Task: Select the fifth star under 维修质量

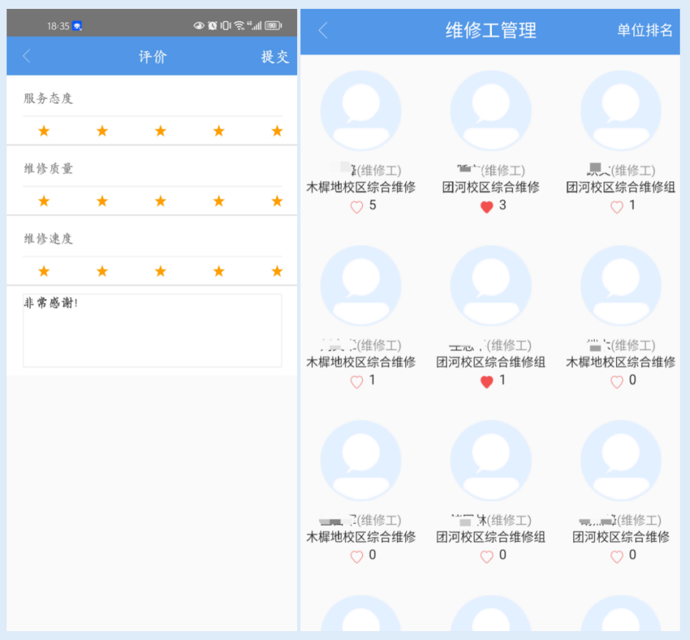Action: pos(276,201)
